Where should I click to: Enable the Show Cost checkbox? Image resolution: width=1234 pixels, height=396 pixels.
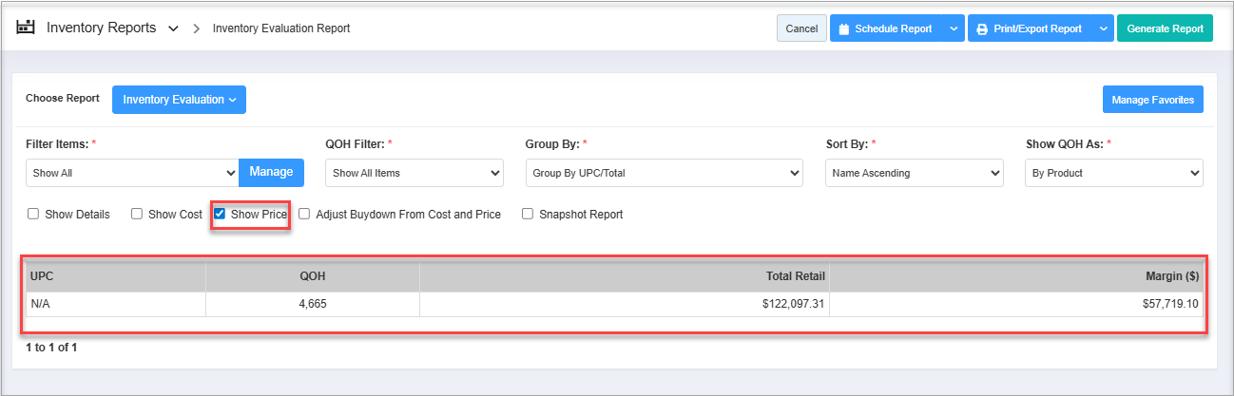(137, 215)
